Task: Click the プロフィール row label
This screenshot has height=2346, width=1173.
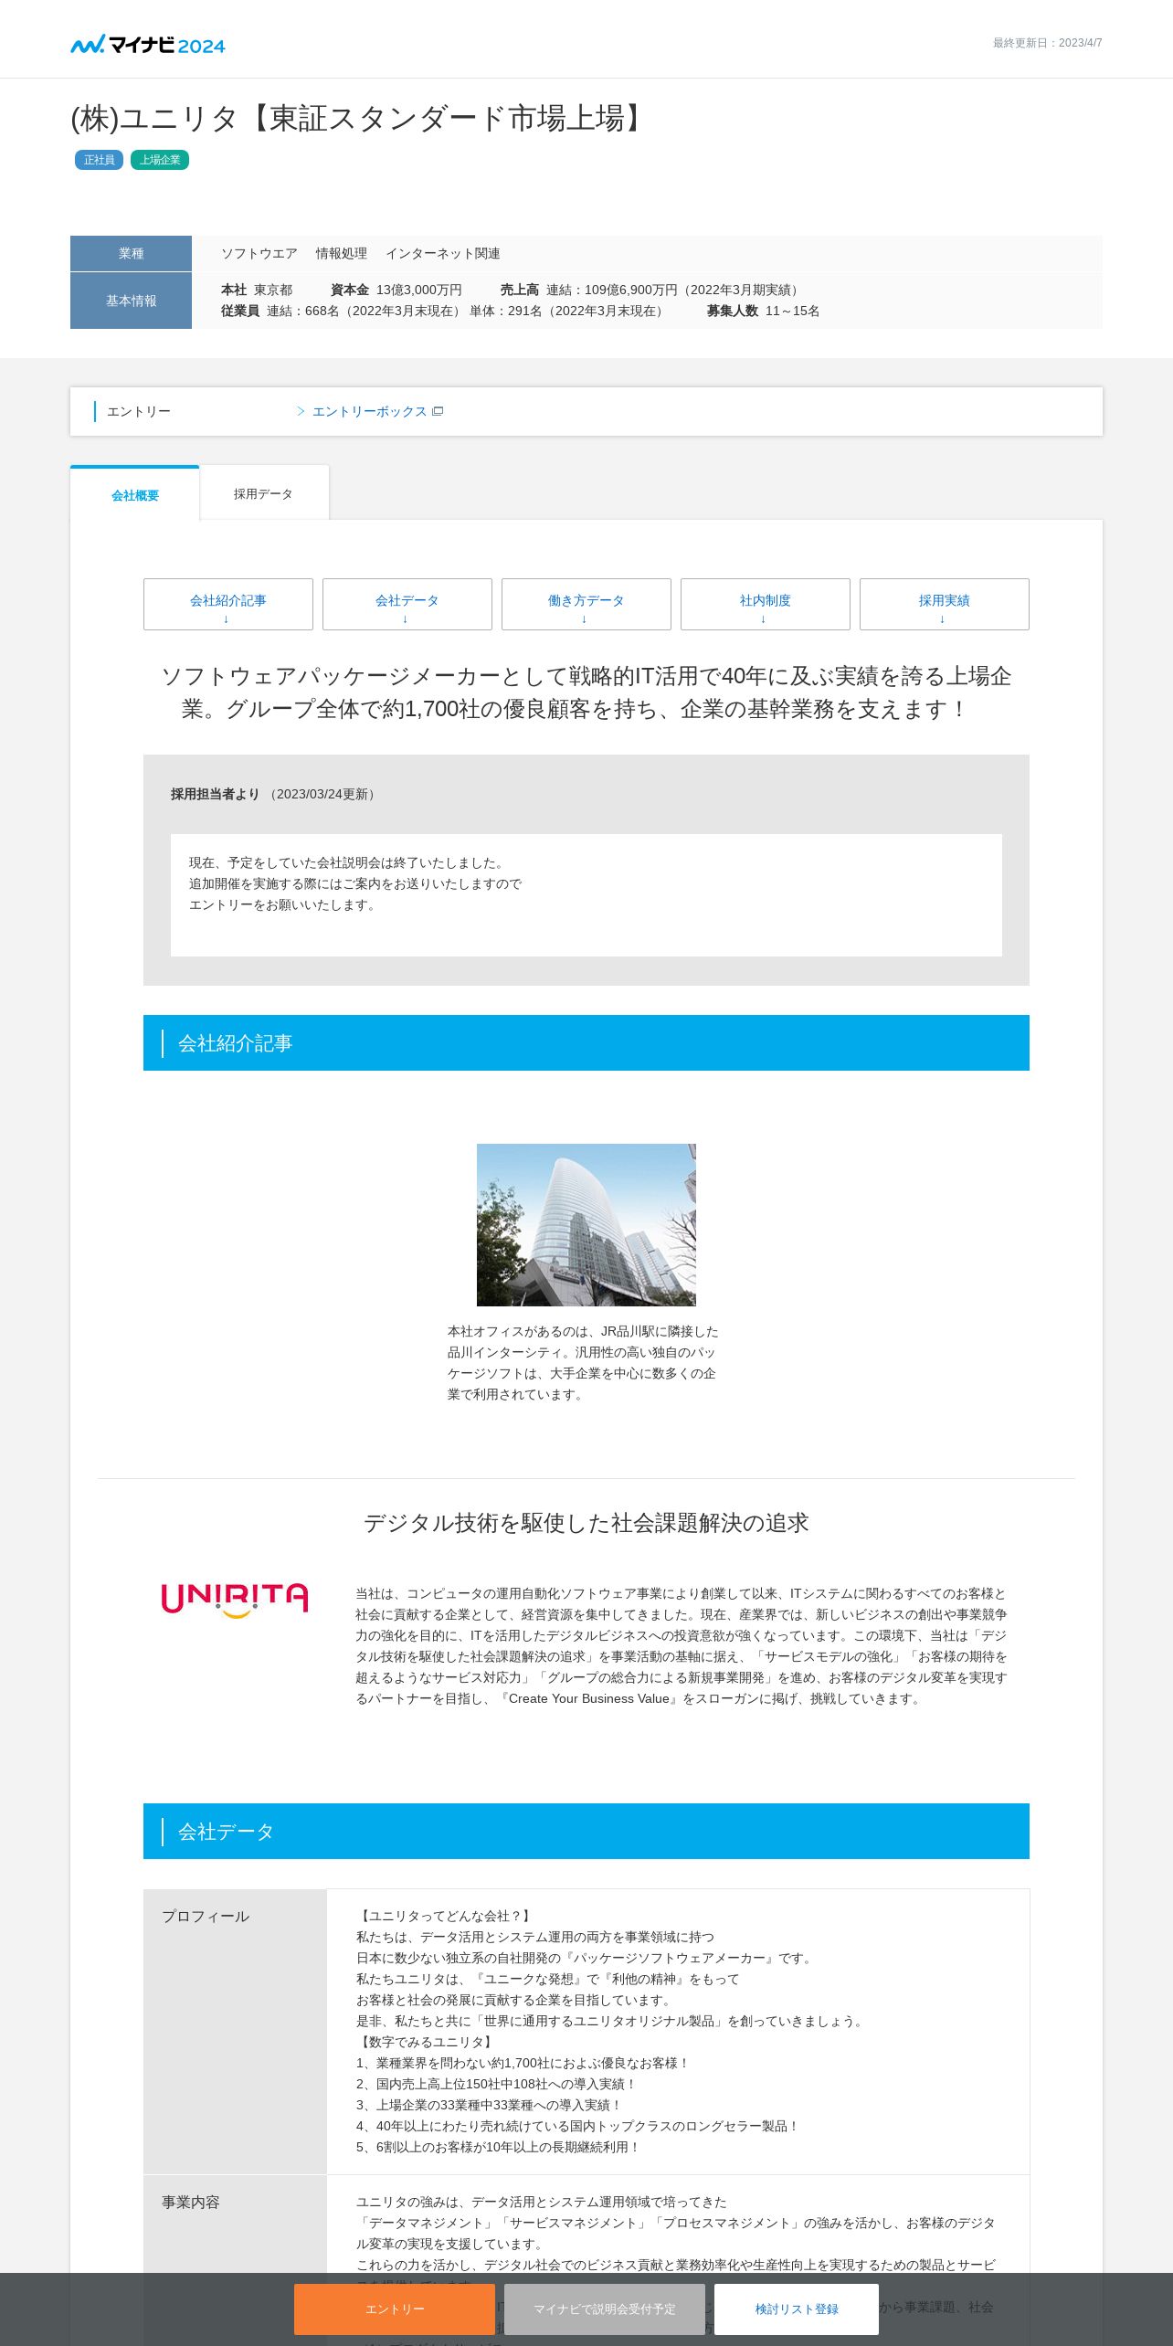Action: (x=206, y=1917)
